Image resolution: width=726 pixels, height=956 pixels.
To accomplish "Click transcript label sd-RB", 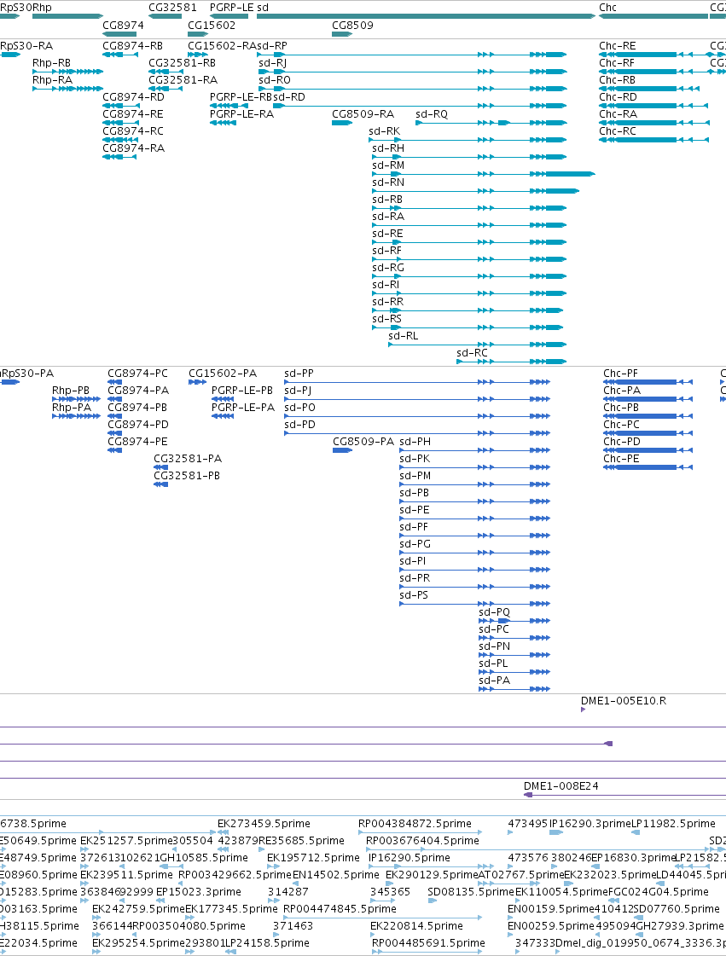I will (x=387, y=200).
